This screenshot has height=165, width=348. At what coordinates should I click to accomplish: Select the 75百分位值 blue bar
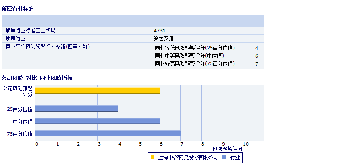click(108, 133)
